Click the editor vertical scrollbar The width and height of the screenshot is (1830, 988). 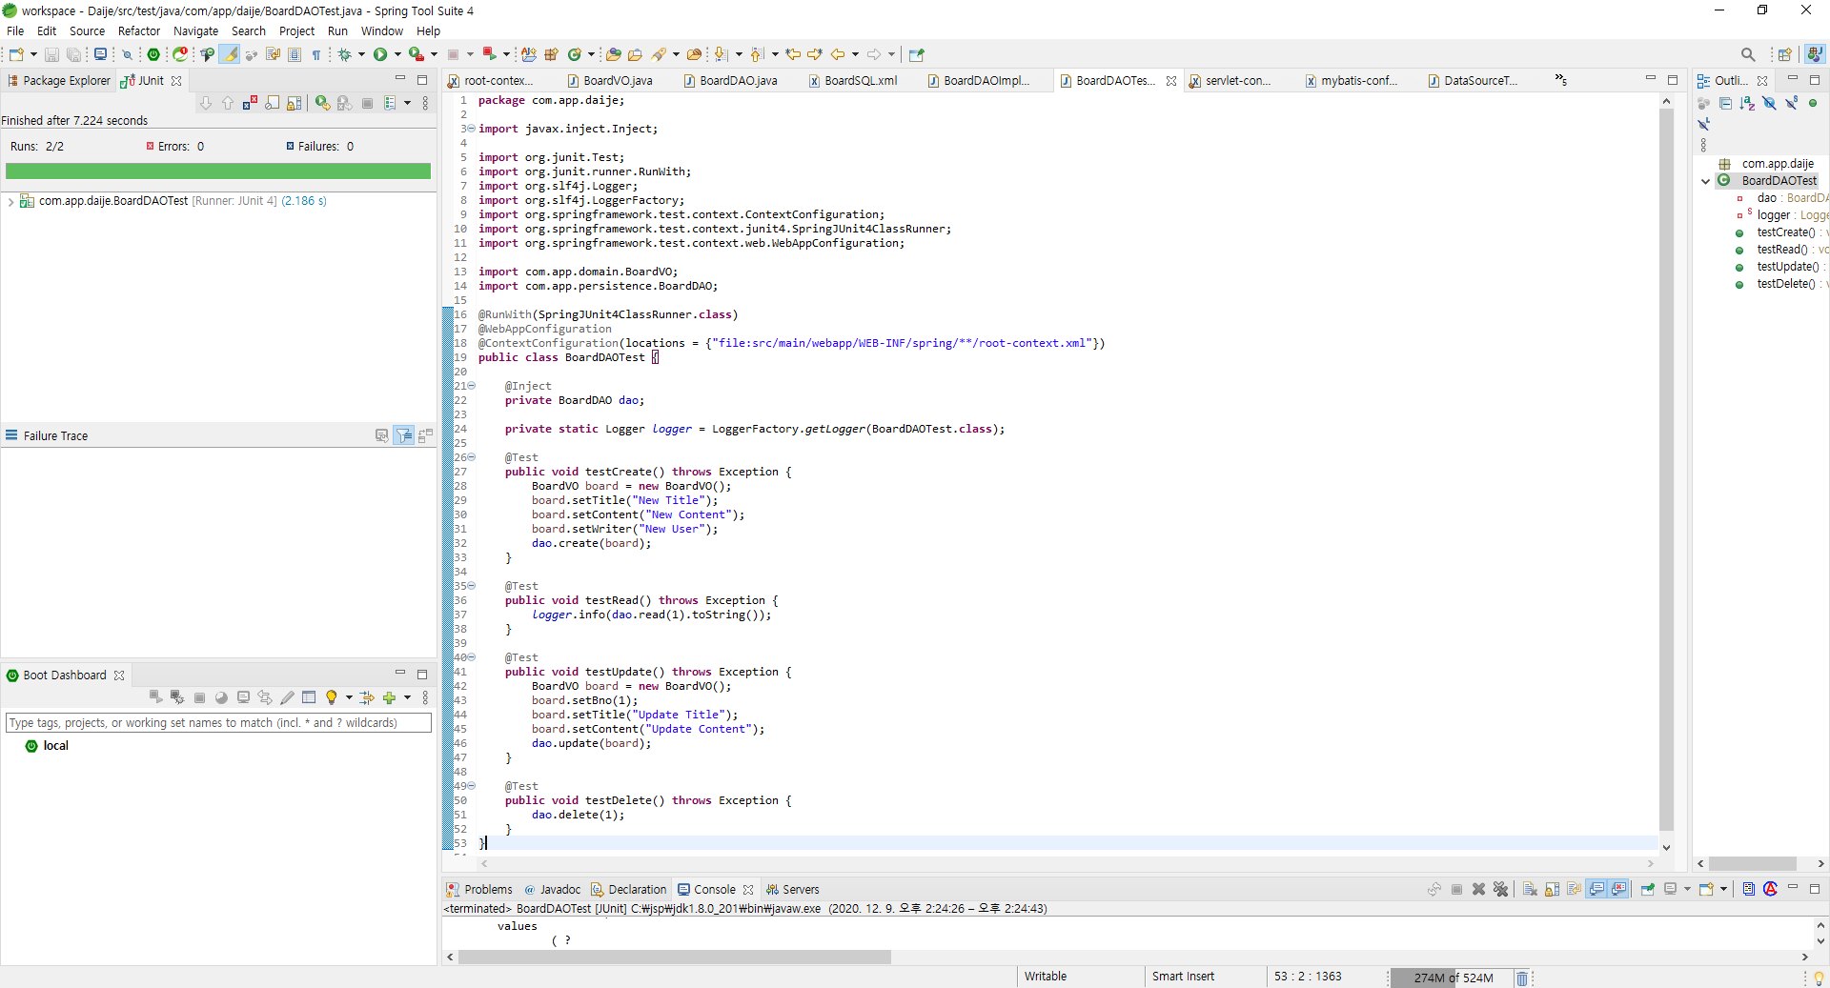click(1666, 469)
